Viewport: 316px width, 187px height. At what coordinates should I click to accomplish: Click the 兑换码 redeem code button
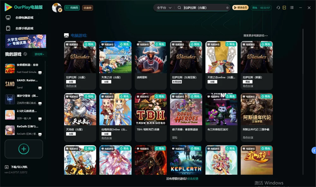pos(72,8)
